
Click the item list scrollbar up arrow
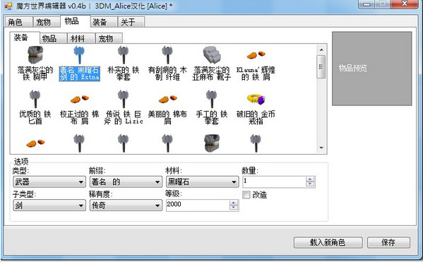[x=321, y=49]
